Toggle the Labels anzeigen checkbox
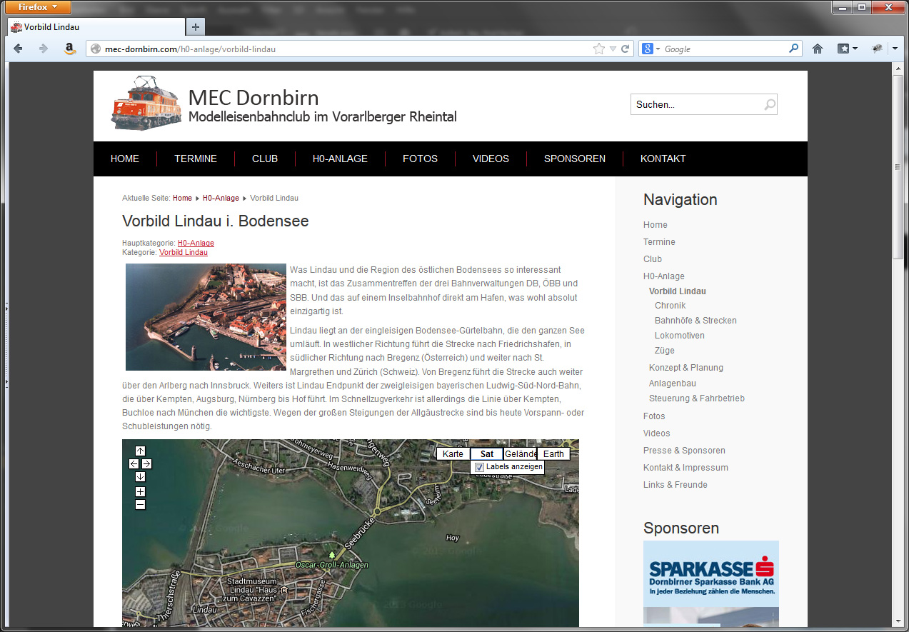This screenshot has width=909, height=632. [480, 467]
